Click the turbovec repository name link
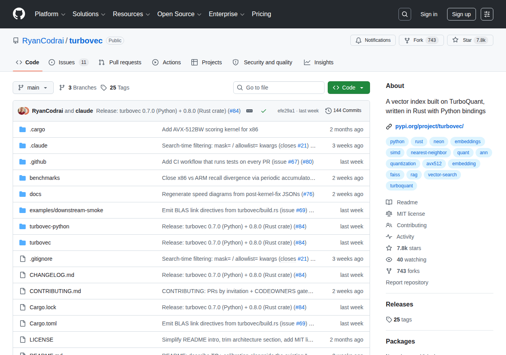The image size is (506, 355). click(x=86, y=41)
